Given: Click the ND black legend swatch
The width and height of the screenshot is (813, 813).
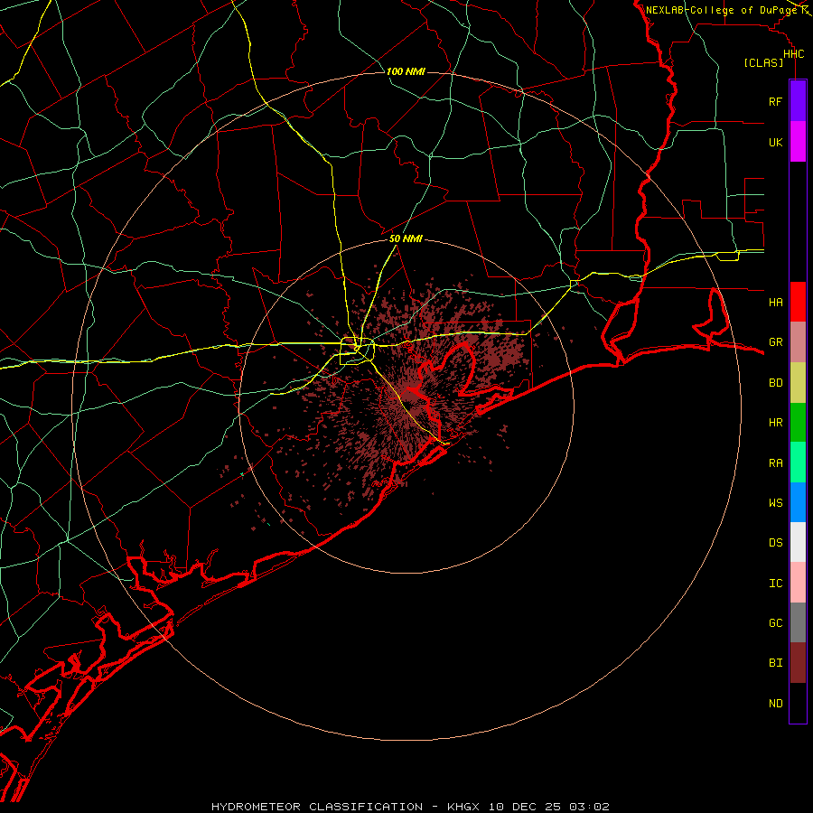Looking at the screenshot, I should (798, 703).
